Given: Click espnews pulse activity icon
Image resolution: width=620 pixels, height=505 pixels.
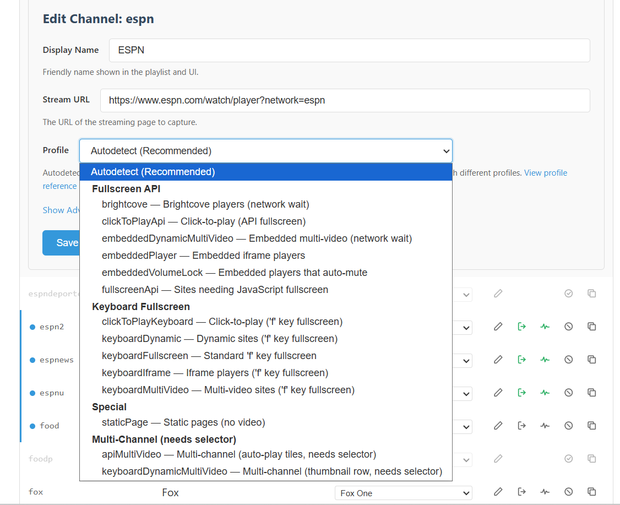Looking at the screenshot, I should 545,360.
